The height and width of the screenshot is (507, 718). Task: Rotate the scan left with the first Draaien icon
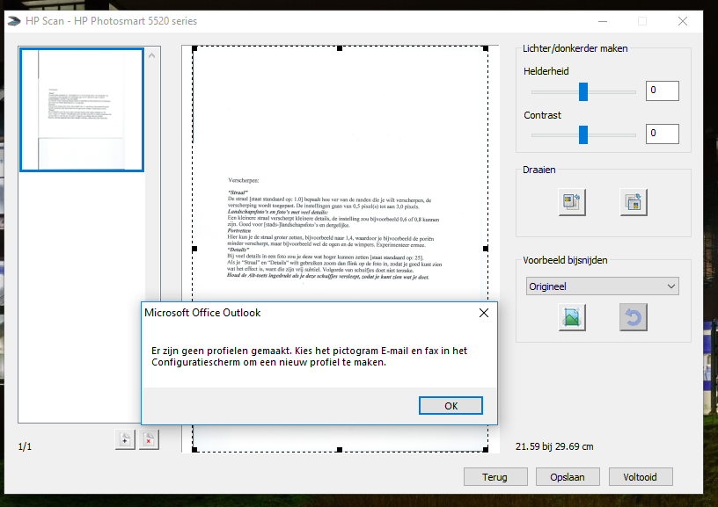572,202
